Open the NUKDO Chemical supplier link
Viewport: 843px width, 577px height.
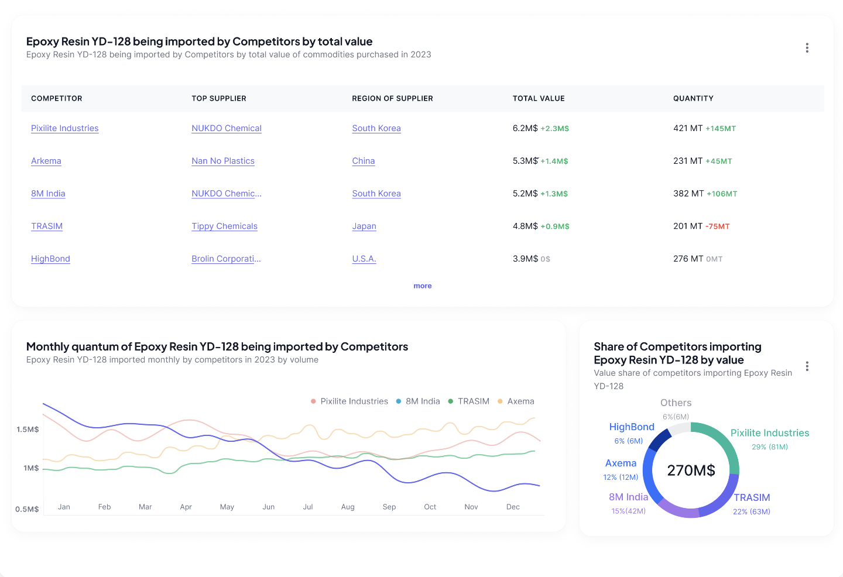coord(227,128)
